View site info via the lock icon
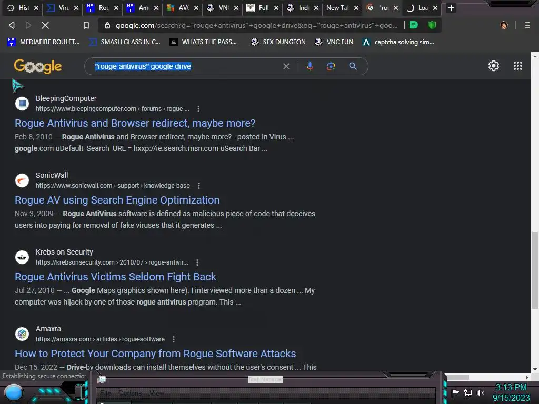 click(107, 25)
